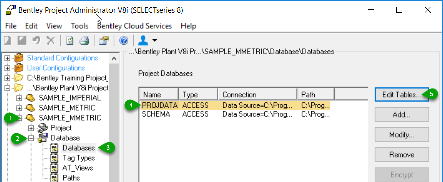443x182 pixels.
Task: Click the New document toolbar icon
Action: click(7, 41)
